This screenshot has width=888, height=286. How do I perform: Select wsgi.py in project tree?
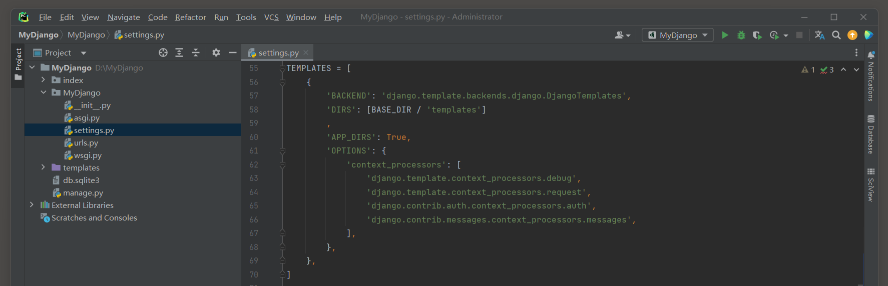83,155
